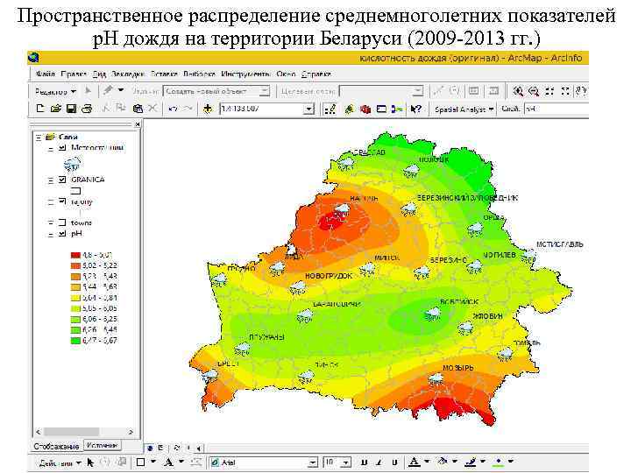631x473 pixels.
Task: Click the Open folder icon
Action: (x=55, y=109)
